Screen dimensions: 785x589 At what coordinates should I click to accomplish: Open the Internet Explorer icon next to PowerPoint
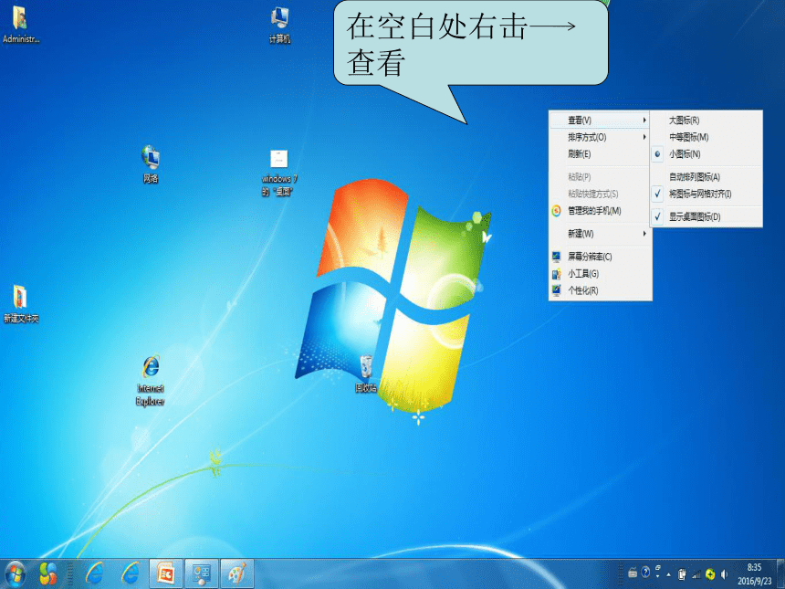(x=131, y=573)
